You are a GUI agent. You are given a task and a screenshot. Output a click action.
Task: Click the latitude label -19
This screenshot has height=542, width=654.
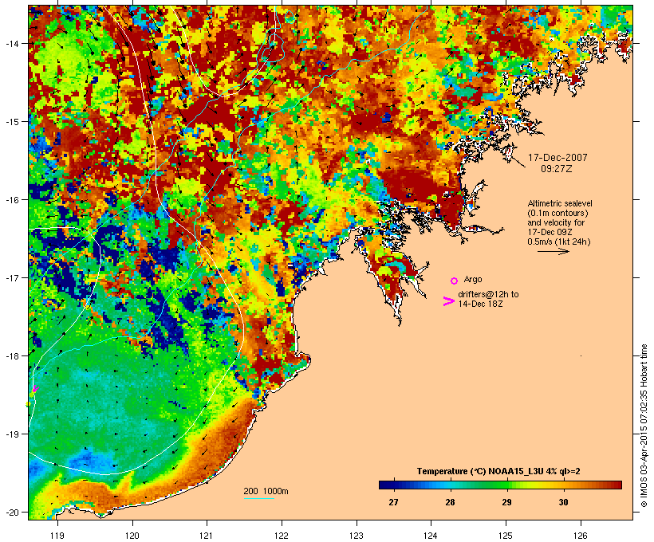click(x=11, y=434)
